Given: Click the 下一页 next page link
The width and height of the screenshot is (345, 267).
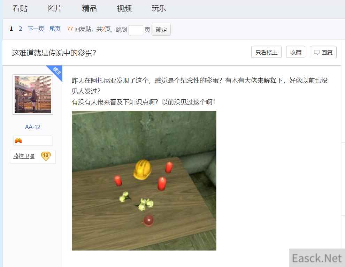Looking at the screenshot, I should 36,29.
